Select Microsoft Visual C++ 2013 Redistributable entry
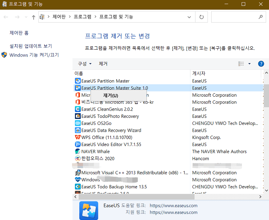269x220 pixels. coord(135,173)
